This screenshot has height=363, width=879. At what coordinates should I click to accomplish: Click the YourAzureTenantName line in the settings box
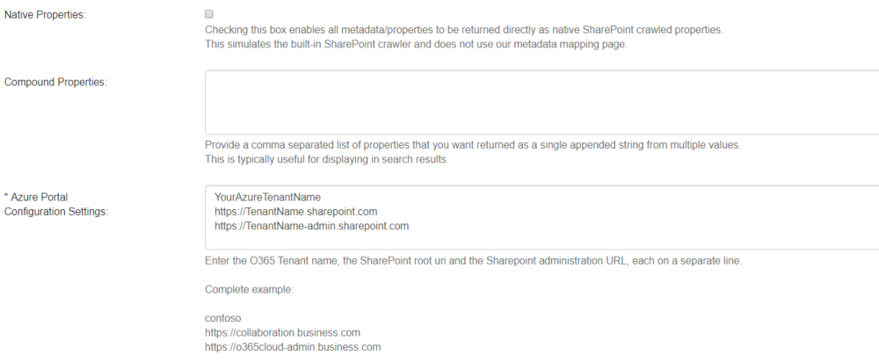[267, 197]
